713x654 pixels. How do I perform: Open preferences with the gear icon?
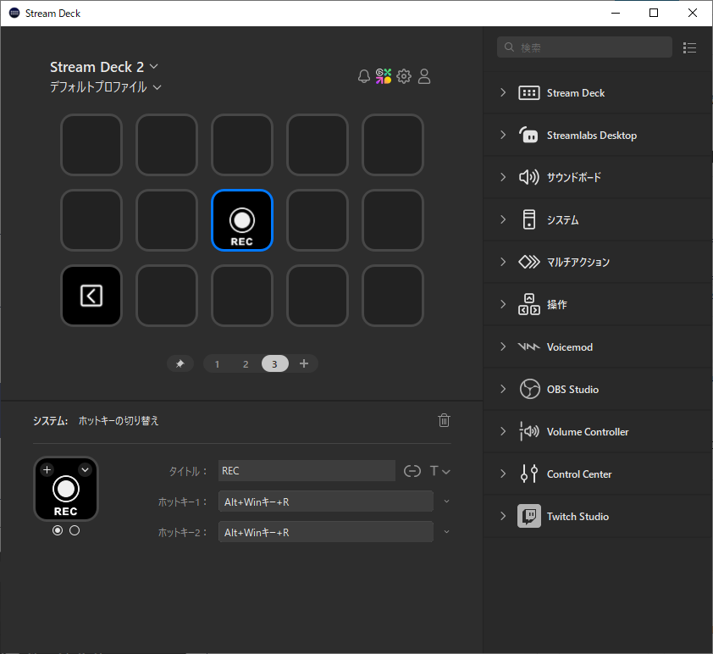click(404, 76)
